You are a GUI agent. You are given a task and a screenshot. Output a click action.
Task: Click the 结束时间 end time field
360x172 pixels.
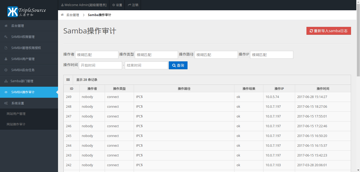click(146, 65)
